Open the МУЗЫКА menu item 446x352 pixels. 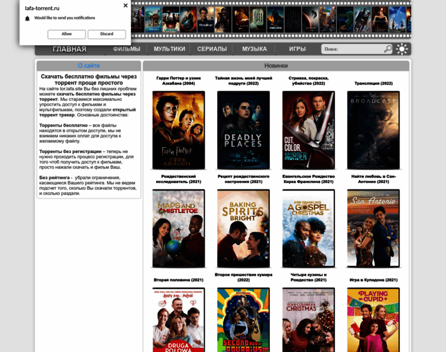click(255, 49)
